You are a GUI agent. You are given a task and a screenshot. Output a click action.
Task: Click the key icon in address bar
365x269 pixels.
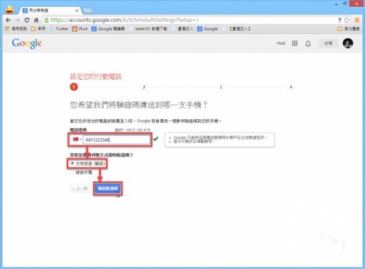click(340, 20)
